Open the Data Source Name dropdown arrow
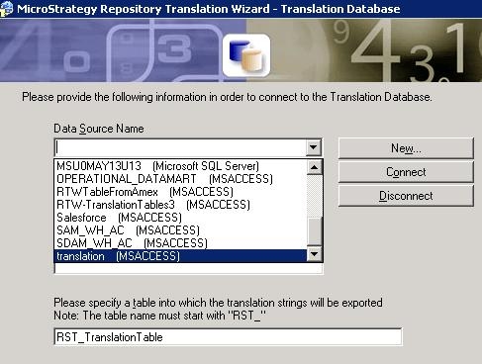482x364 pixels. (x=314, y=147)
